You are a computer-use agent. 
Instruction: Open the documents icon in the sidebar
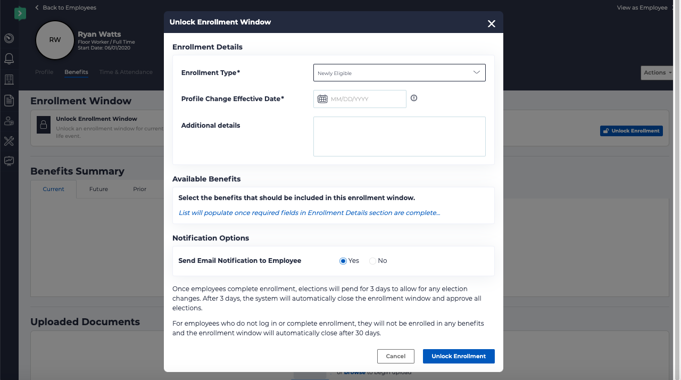click(9, 100)
